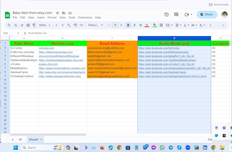
Task: Open the Help menu
Action: coord(98,18)
